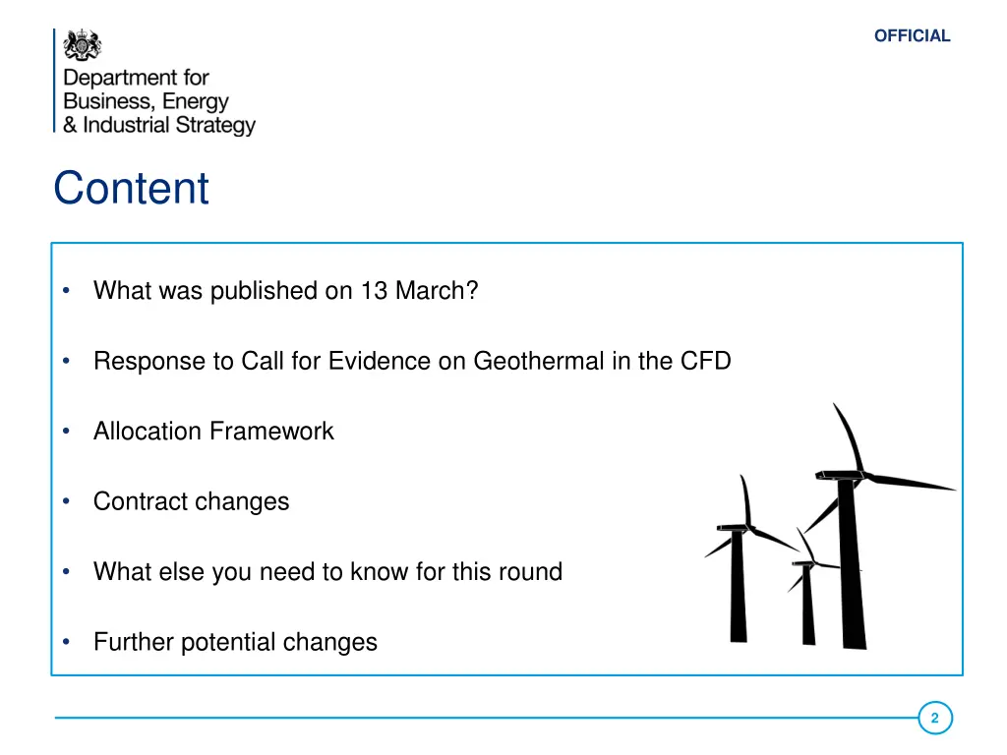
Task: Click the bullet dot beside Contract changes
Action: point(66,500)
